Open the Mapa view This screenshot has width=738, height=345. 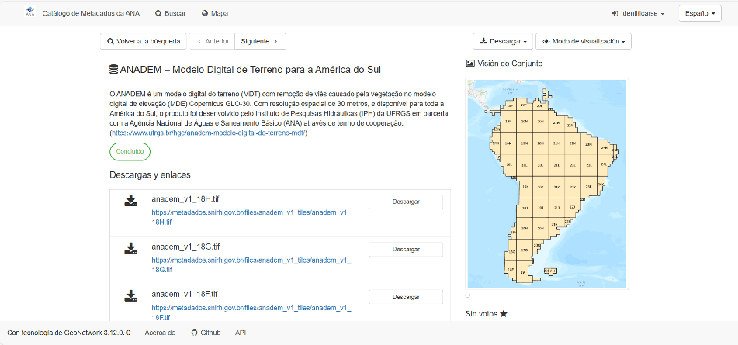coord(214,13)
